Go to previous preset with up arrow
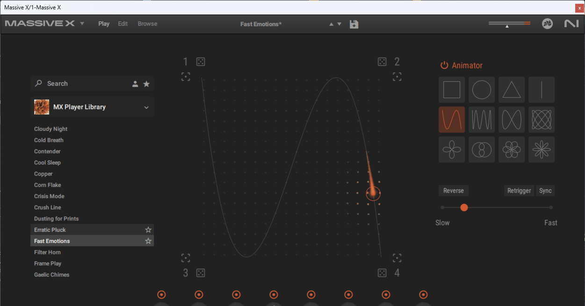Viewport: 585px width, 306px height. (332, 24)
